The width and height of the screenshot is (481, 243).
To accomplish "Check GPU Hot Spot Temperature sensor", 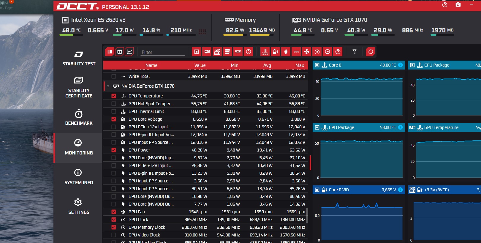I will pyautogui.click(x=114, y=104).
